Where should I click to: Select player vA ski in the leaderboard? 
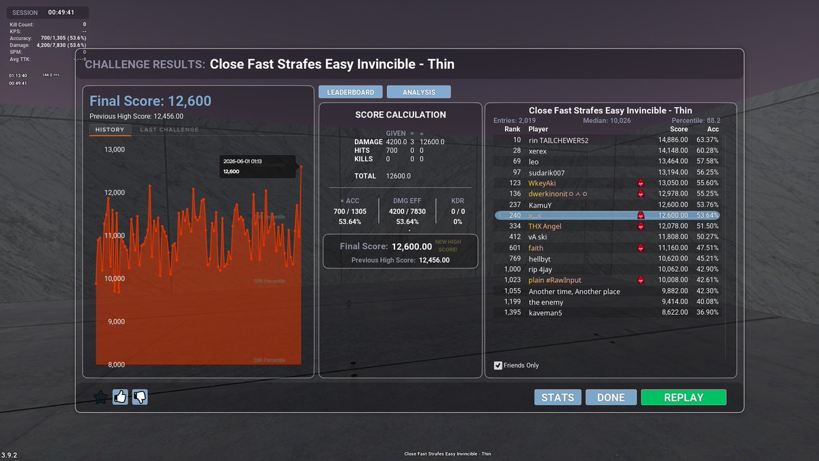point(538,237)
